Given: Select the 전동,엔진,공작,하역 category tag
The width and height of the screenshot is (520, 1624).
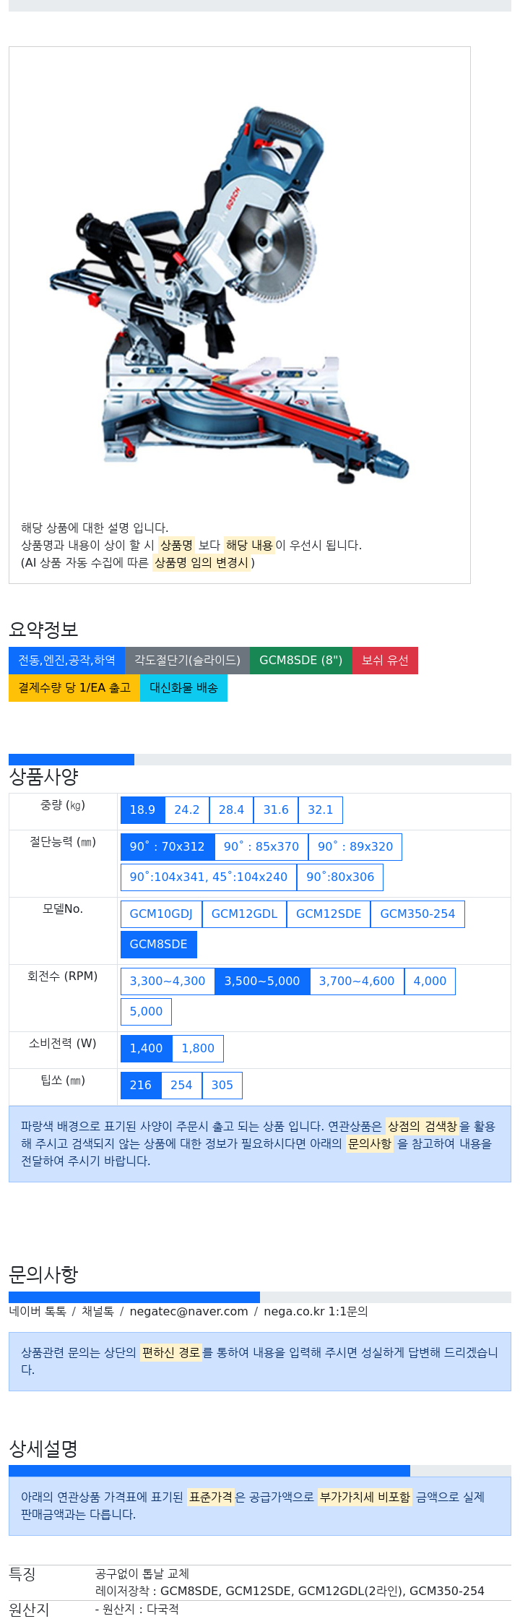Looking at the screenshot, I should click(66, 661).
